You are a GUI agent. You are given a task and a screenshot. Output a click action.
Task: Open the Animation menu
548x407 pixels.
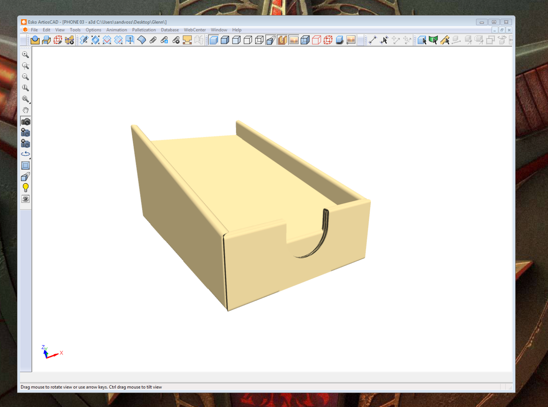[116, 30]
